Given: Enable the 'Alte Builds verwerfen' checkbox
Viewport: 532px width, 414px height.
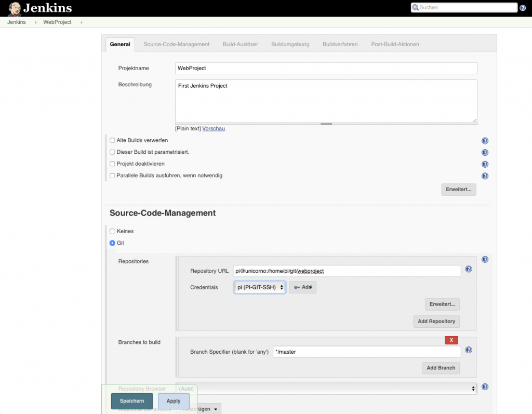Looking at the screenshot, I should (x=112, y=140).
